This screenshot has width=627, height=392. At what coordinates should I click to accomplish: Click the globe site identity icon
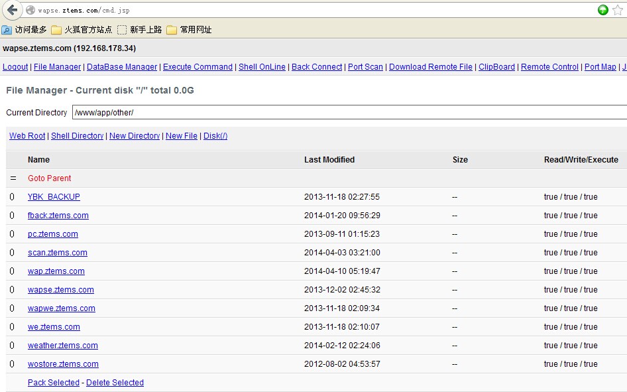[x=30, y=10]
